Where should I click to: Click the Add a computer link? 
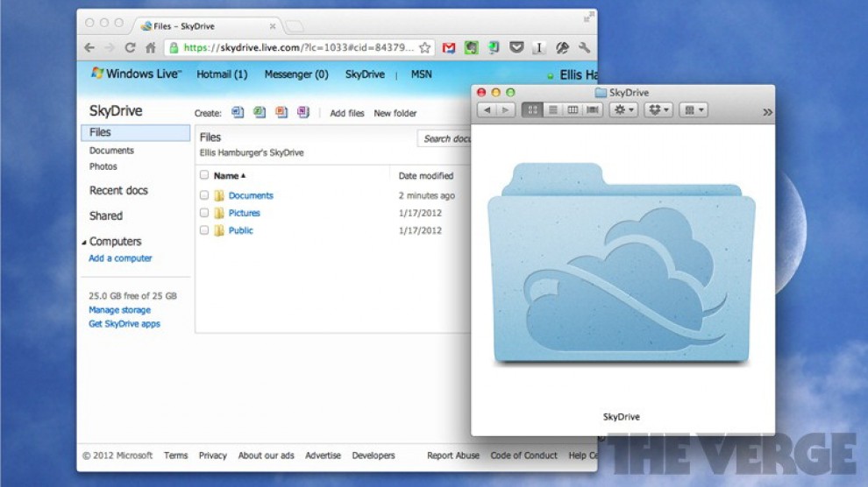tap(120, 258)
